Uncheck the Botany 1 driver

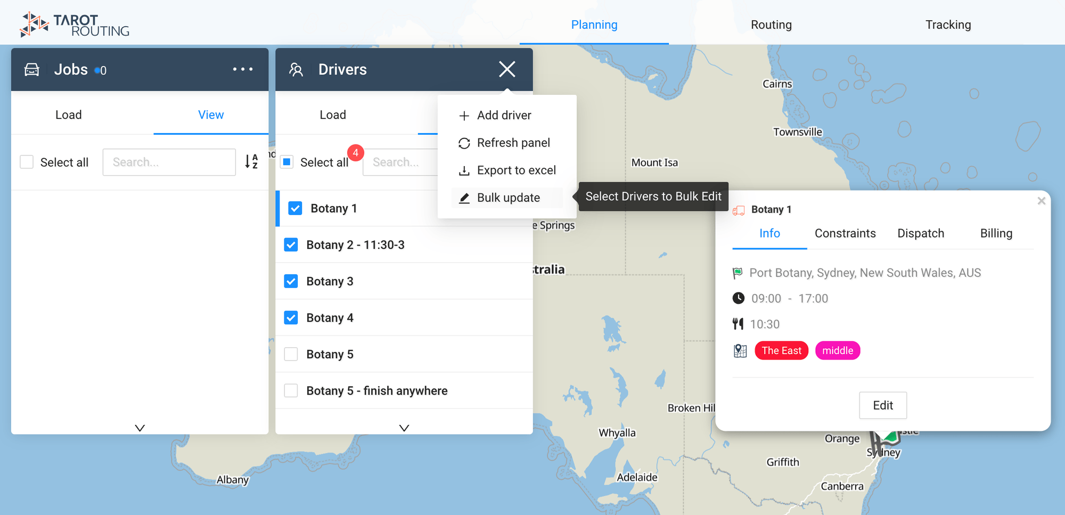pos(295,208)
